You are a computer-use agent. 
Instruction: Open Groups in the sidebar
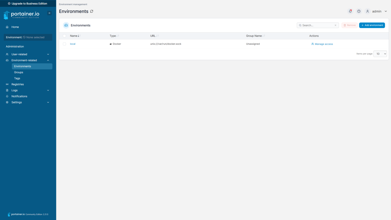coord(19,72)
